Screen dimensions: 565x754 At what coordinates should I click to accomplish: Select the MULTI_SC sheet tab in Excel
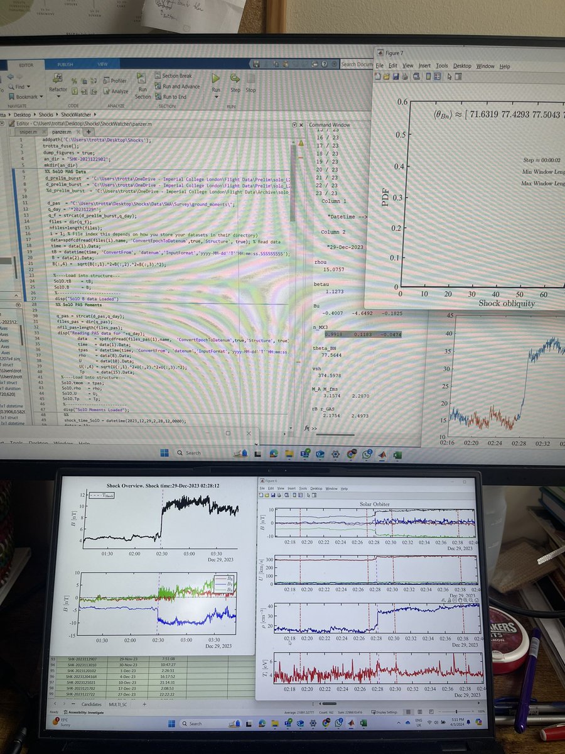click(x=119, y=705)
